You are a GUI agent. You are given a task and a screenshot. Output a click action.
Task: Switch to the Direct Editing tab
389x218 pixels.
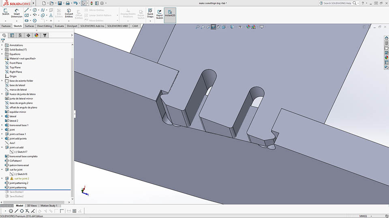[x=45, y=26]
